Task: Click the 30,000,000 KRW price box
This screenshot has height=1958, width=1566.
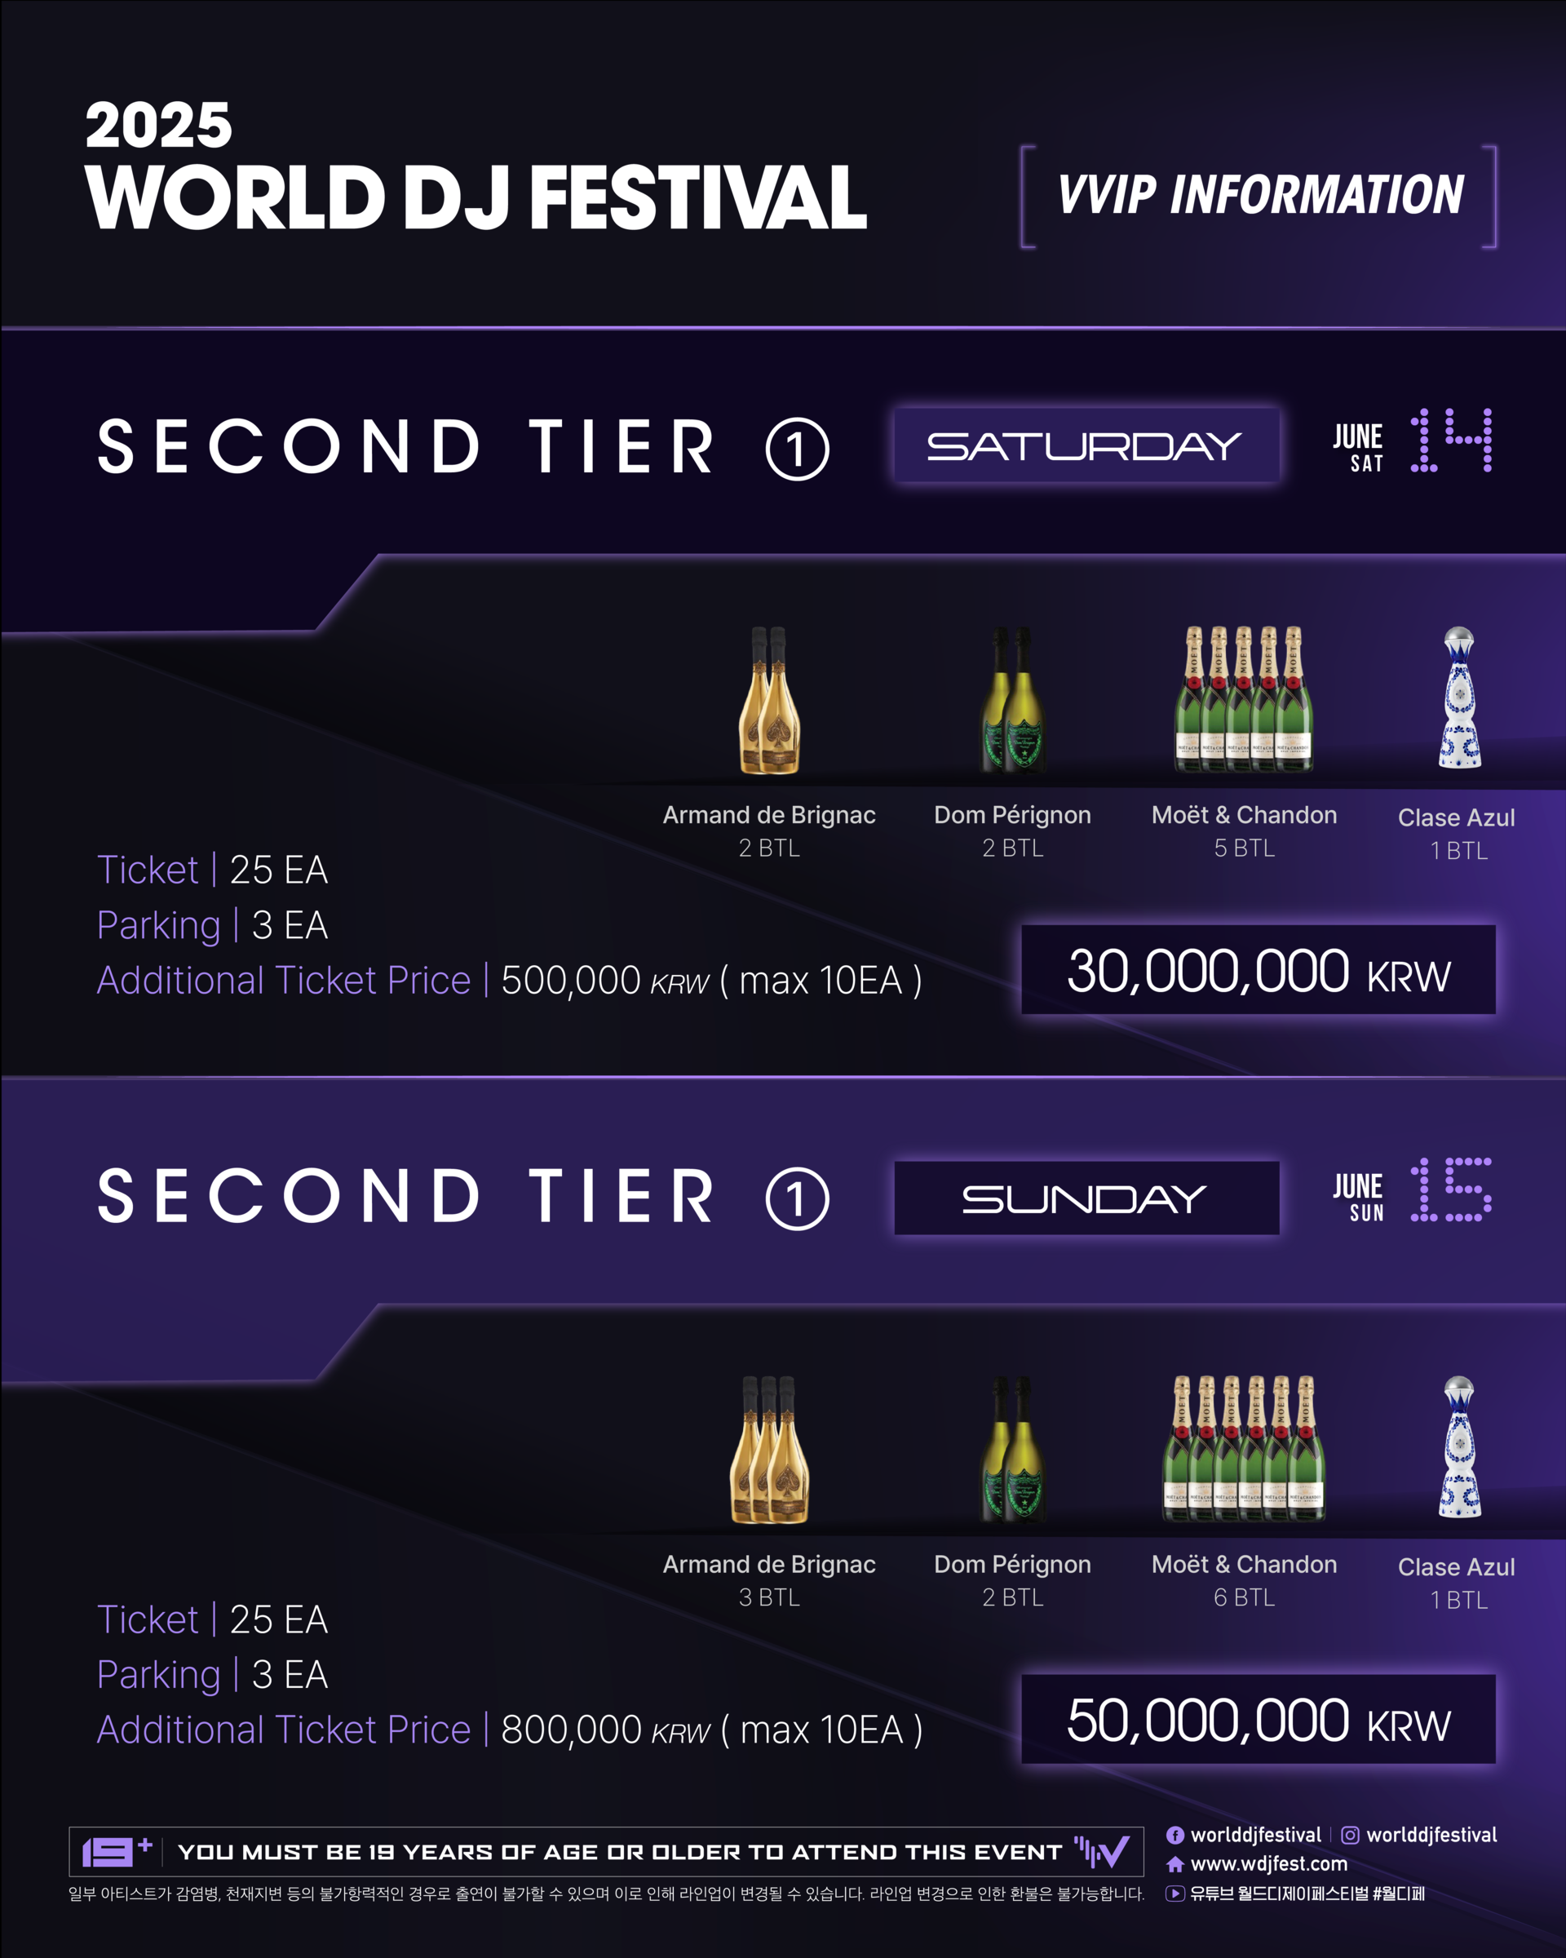Action: [1259, 969]
